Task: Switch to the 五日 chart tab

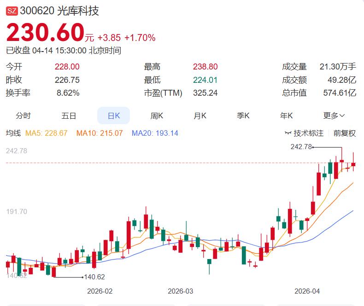Action: pos(69,115)
